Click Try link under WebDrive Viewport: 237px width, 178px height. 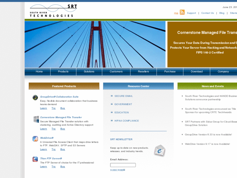(x=53, y=149)
